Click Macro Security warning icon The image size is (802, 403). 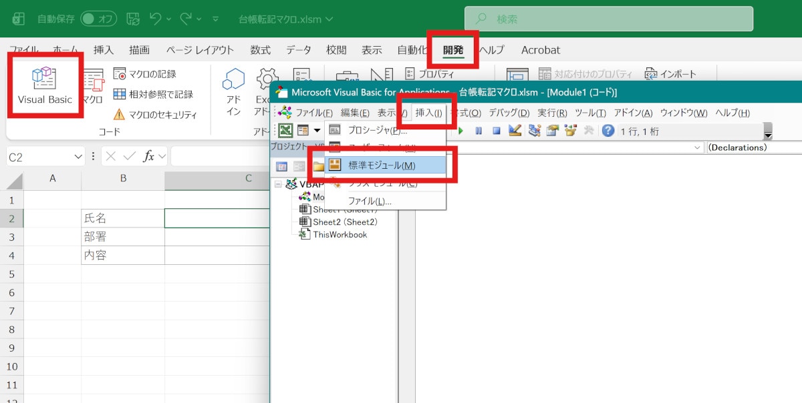[x=119, y=115]
